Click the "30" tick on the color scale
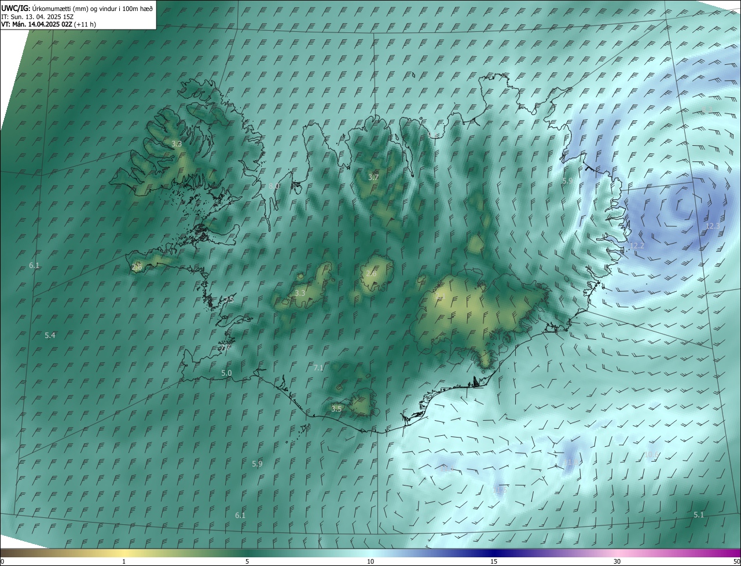 [x=617, y=561]
